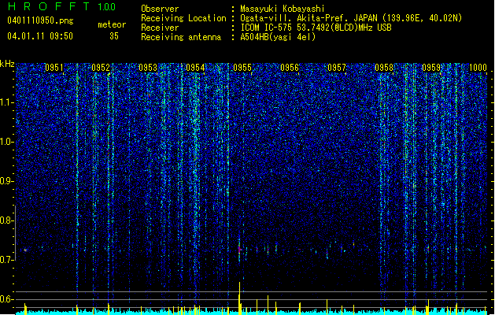
Task: Click the 0953 time marker
Action: (x=148, y=67)
